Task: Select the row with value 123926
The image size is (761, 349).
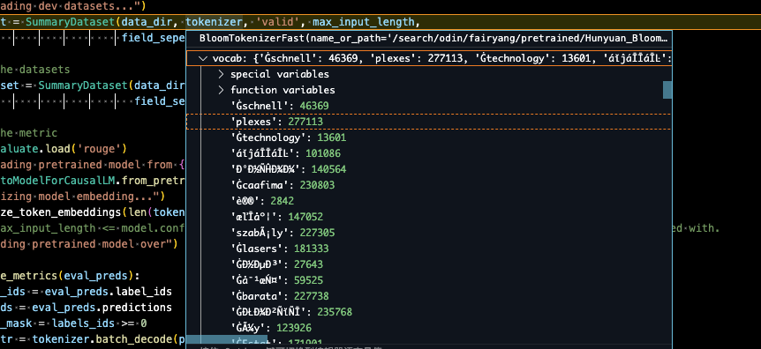Action: coord(429,328)
